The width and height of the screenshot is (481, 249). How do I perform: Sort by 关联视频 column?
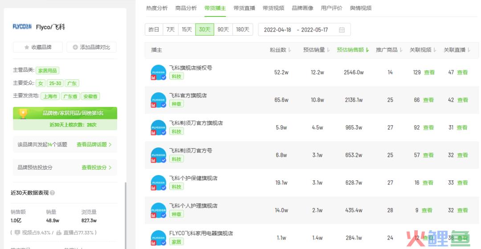tap(423, 50)
